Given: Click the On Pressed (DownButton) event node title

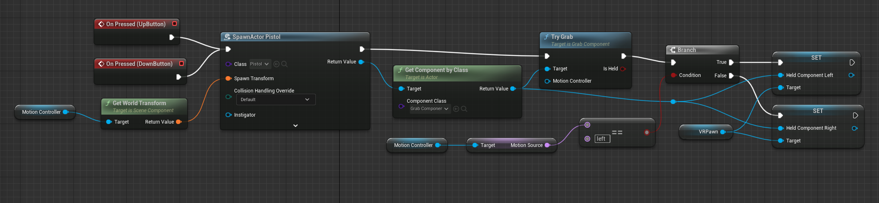Looking at the screenshot, I should point(139,64).
